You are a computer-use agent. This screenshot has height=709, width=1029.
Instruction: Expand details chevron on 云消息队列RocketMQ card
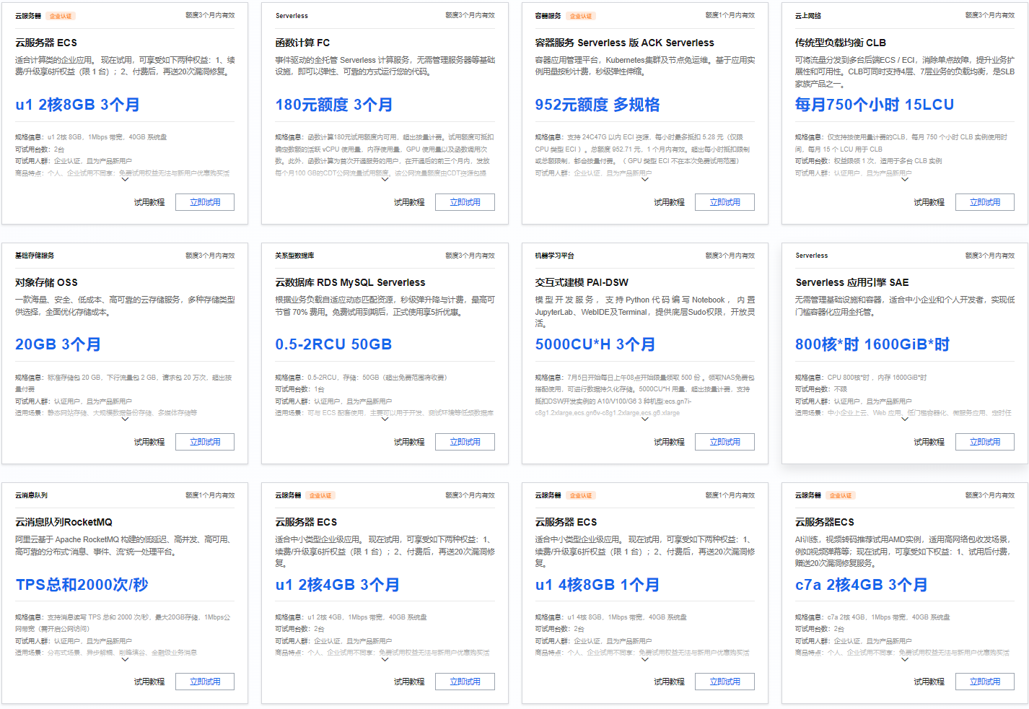coord(125,659)
